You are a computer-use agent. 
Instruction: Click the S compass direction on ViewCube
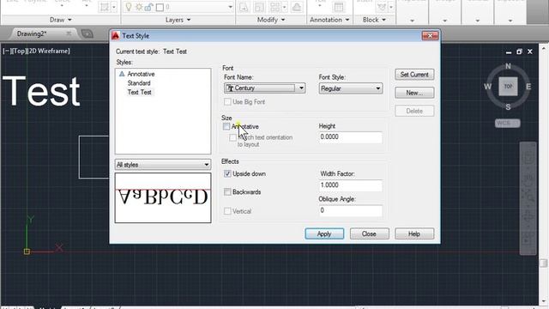508,106
